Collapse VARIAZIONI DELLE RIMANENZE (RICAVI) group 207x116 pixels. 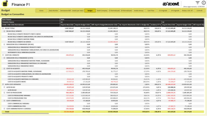coord(4,44)
